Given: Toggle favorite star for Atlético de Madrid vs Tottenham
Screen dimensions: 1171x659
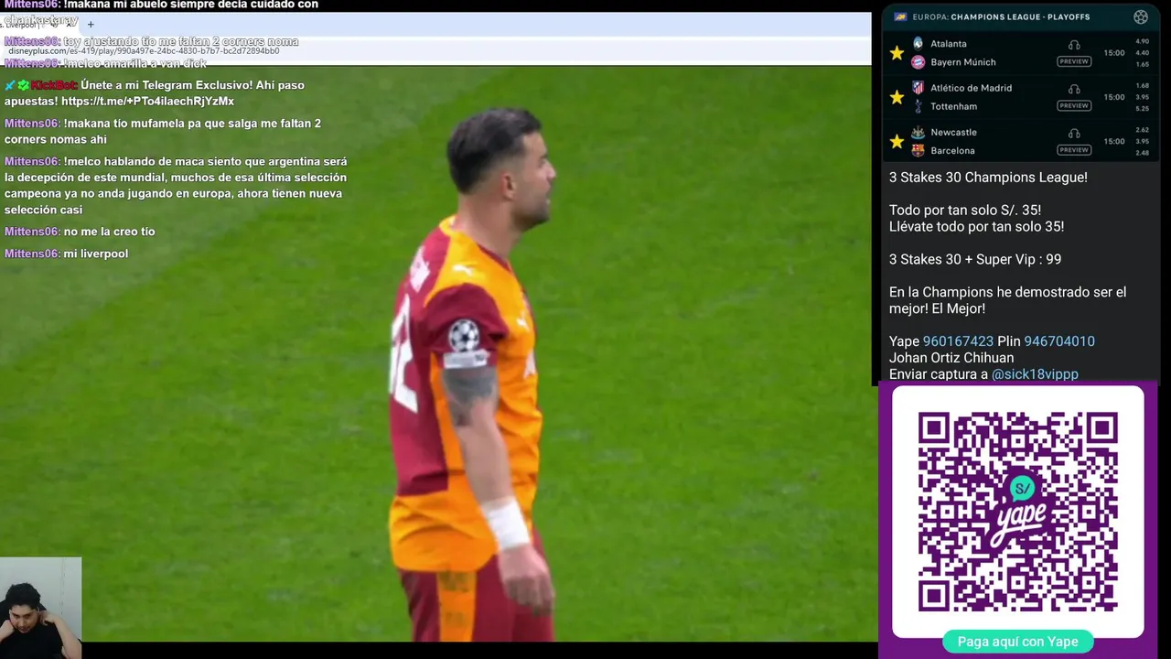Looking at the screenshot, I should pos(897,97).
